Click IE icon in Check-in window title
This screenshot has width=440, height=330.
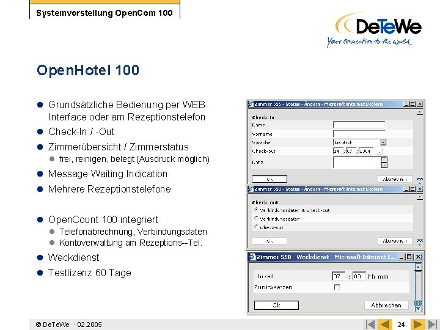tap(251, 104)
